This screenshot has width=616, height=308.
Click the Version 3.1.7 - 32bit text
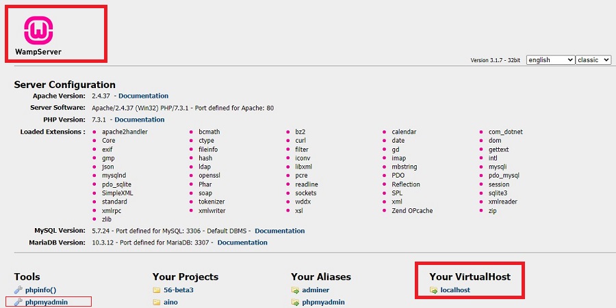click(x=496, y=60)
